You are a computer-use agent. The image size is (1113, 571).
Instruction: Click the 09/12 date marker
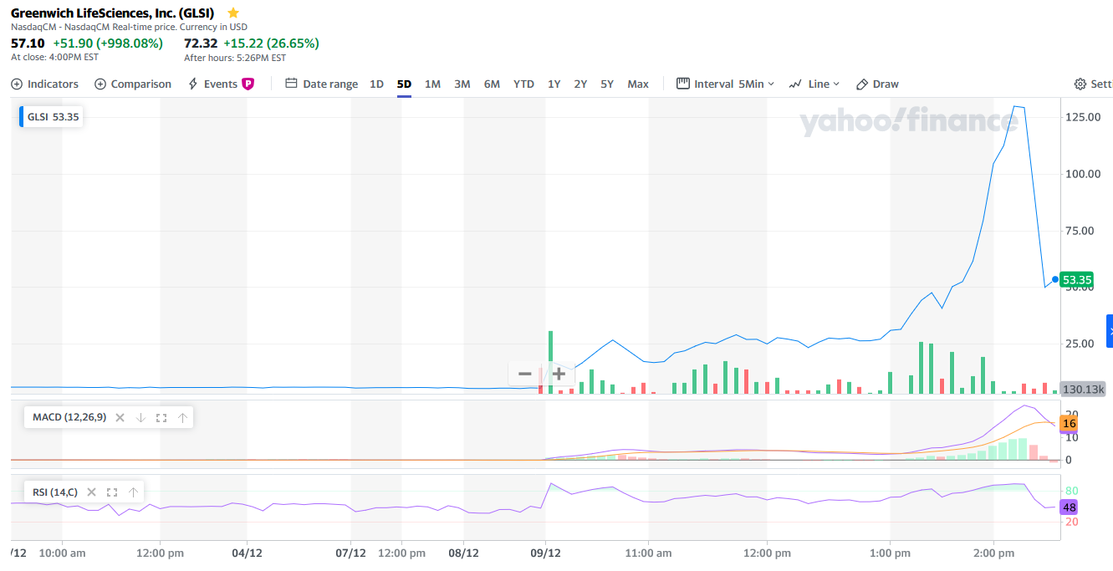coord(545,553)
